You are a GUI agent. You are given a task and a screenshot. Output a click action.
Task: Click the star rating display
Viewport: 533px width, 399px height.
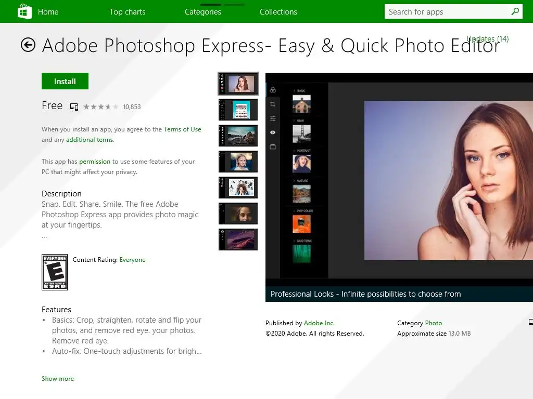(x=100, y=107)
